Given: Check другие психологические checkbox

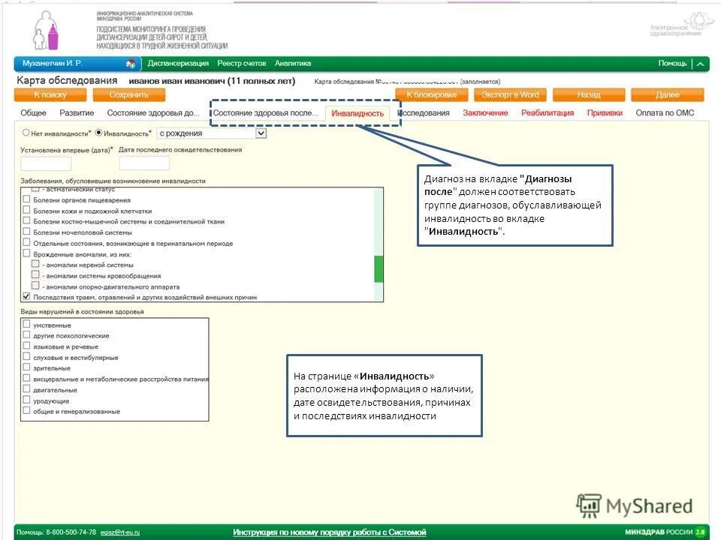Looking at the screenshot, I should [27, 335].
